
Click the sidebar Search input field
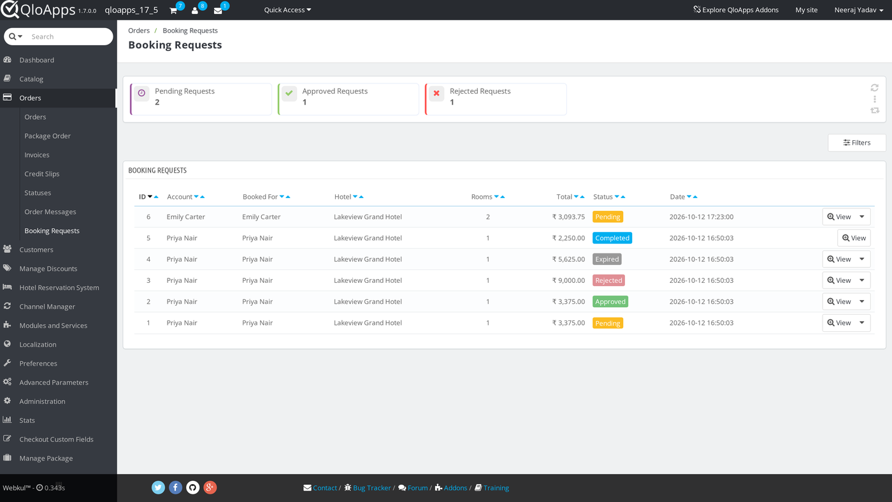point(70,36)
